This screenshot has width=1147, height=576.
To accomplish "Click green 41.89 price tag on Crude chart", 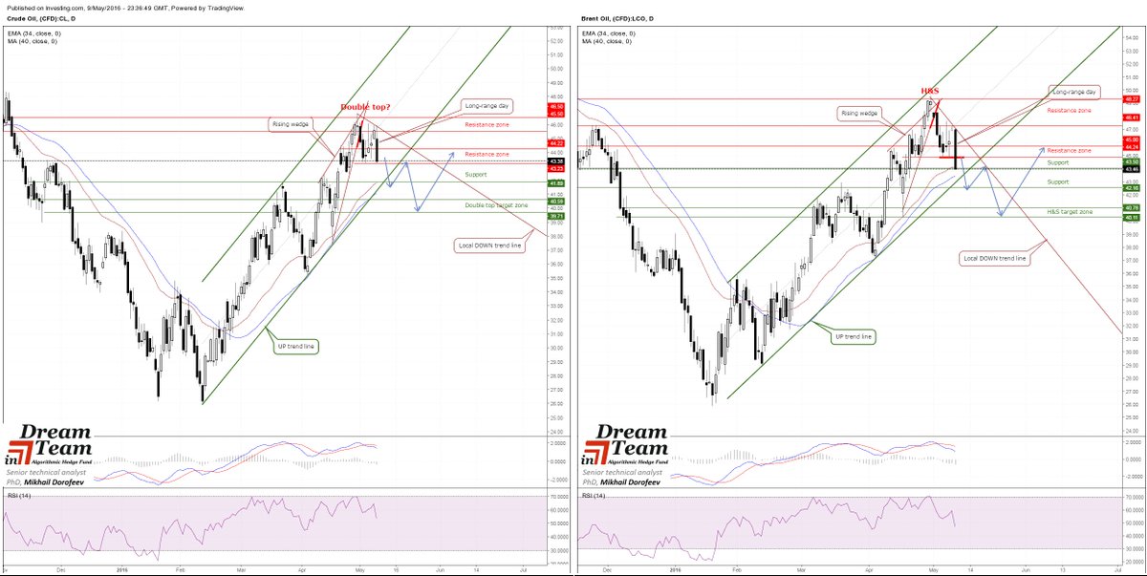I will (555, 183).
